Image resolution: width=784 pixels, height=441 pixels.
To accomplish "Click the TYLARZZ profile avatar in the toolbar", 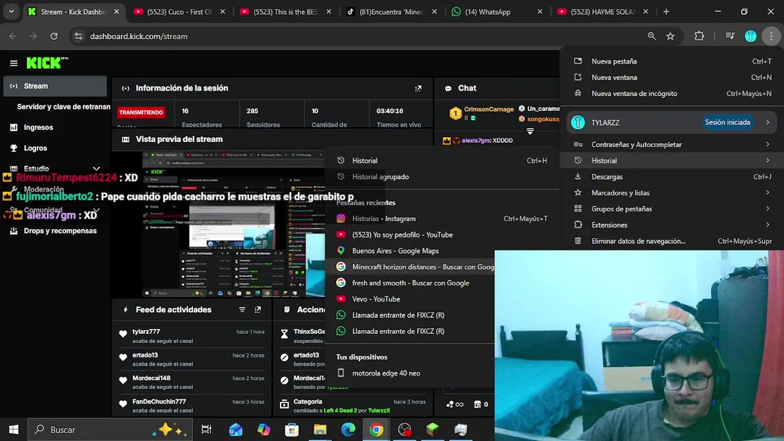I will (x=750, y=36).
